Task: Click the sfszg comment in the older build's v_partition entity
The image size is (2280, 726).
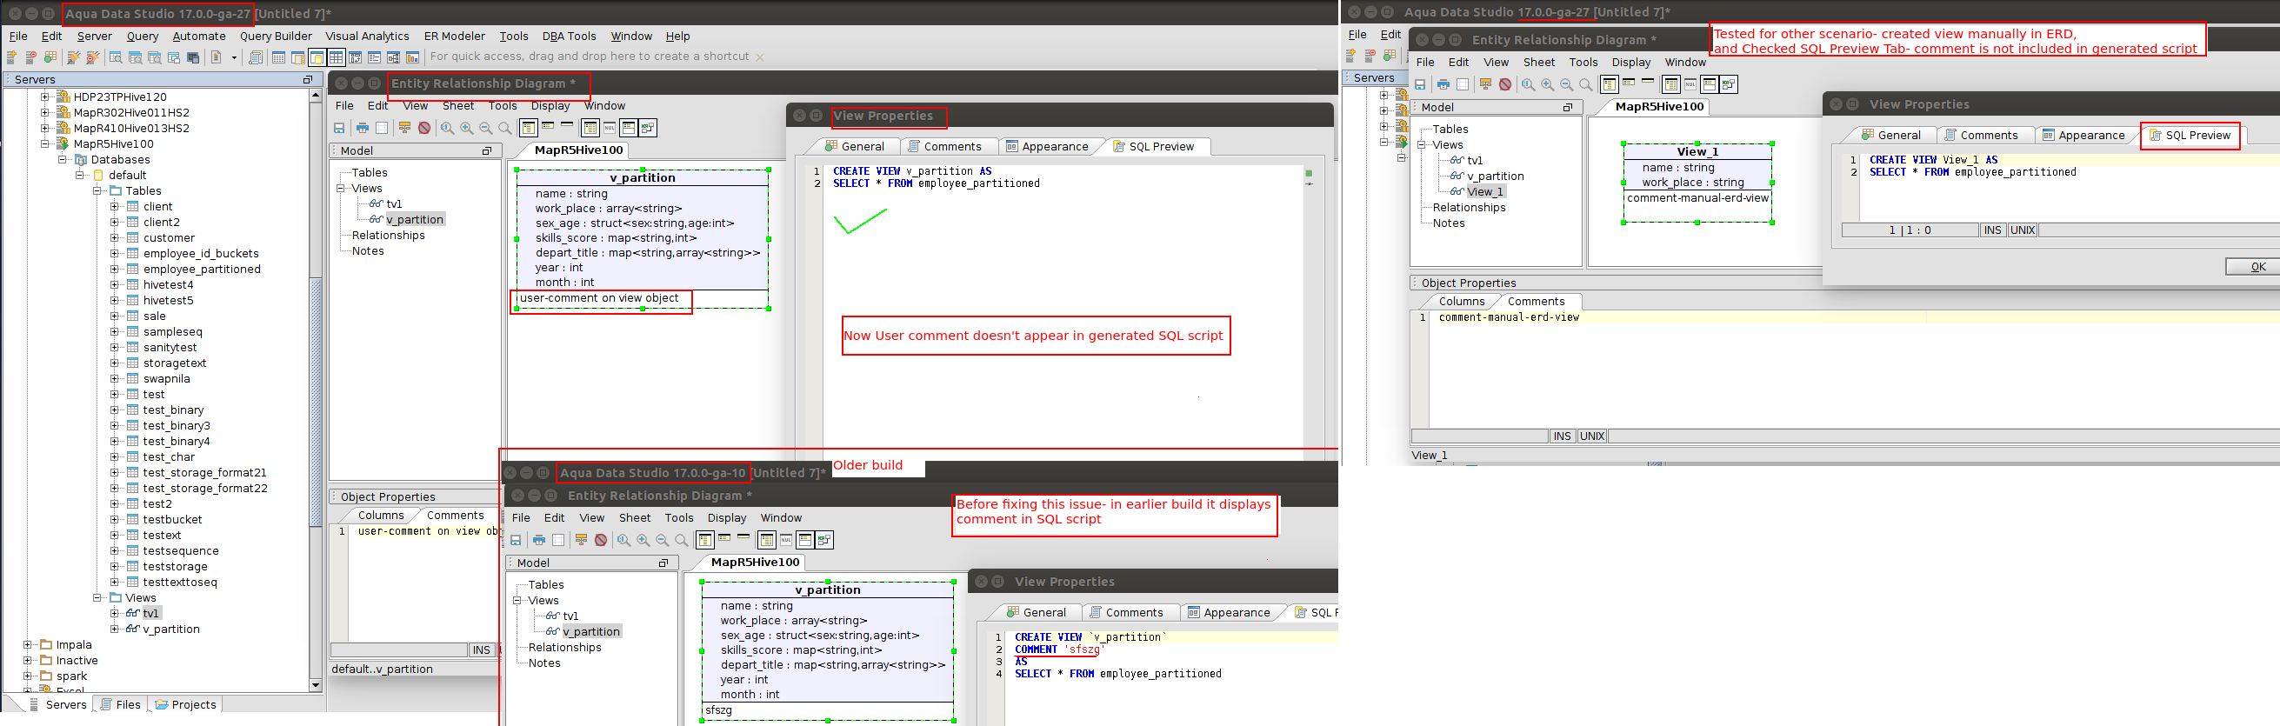Action: [717, 710]
